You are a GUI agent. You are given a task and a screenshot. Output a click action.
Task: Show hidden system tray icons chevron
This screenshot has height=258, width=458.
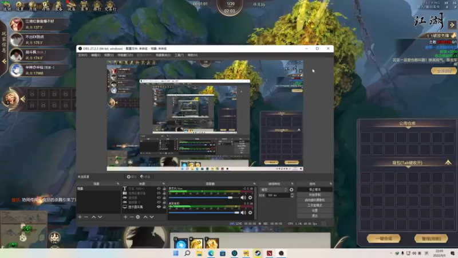point(391,253)
